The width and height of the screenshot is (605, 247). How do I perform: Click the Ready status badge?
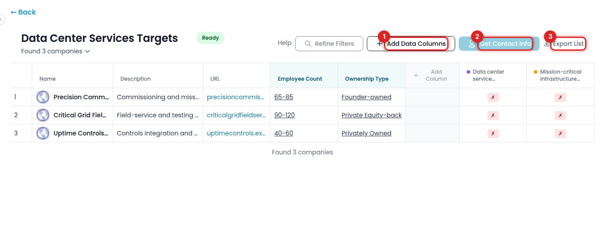[210, 38]
